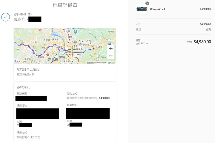Screen dimensions: 215x143
Task: Click the 免費 shipping cost value
Action: (x=208, y=29)
